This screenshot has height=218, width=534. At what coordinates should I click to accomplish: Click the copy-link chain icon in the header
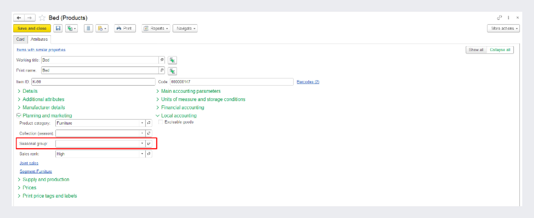point(499,18)
